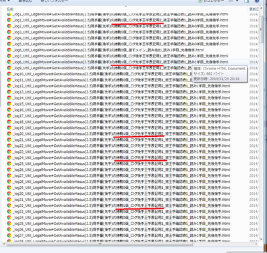Select file name starting with _log37_Util_LegalMove
This screenshot has height=253, width=267.
coord(121,236)
